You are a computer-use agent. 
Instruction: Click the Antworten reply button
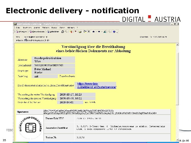pyautogui.click(x=21, y=32)
